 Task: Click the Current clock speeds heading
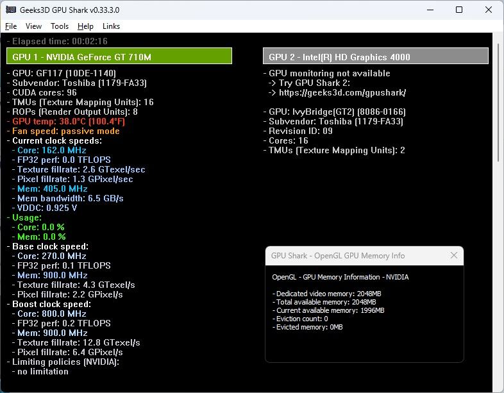pyautogui.click(x=55, y=141)
